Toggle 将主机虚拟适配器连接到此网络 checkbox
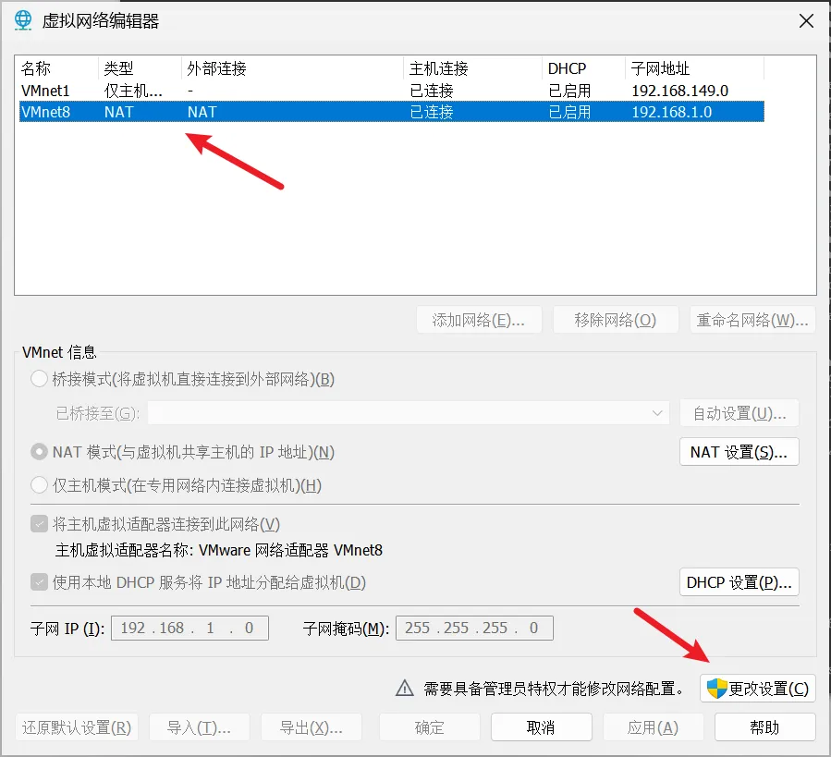831x757 pixels. pyautogui.click(x=39, y=524)
